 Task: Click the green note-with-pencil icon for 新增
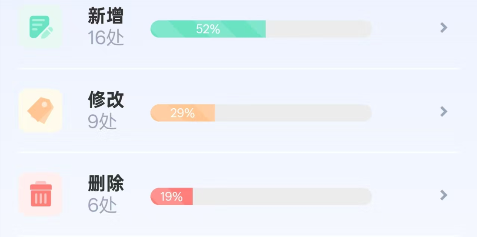[x=40, y=27]
